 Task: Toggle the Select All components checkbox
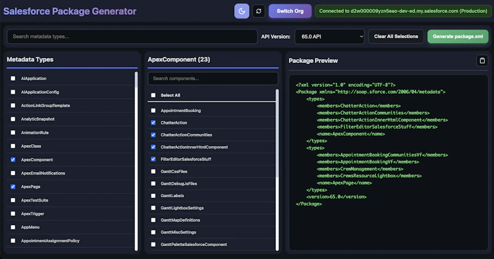pyautogui.click(x=153, y=95)
